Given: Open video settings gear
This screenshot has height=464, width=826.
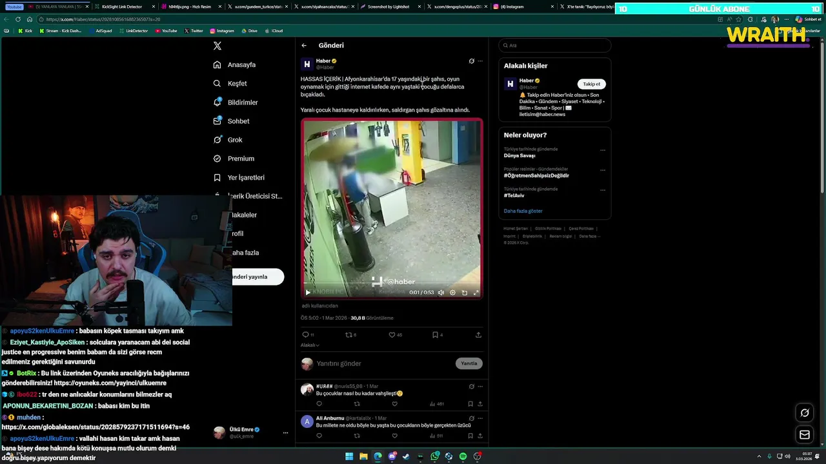Looking at the screenshot, I should (x=452, y=293).
